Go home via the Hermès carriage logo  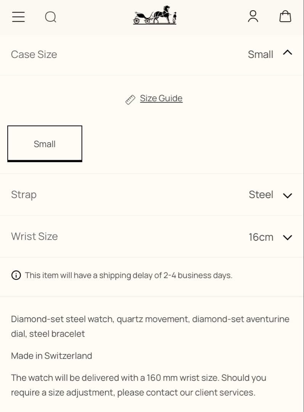154,16
